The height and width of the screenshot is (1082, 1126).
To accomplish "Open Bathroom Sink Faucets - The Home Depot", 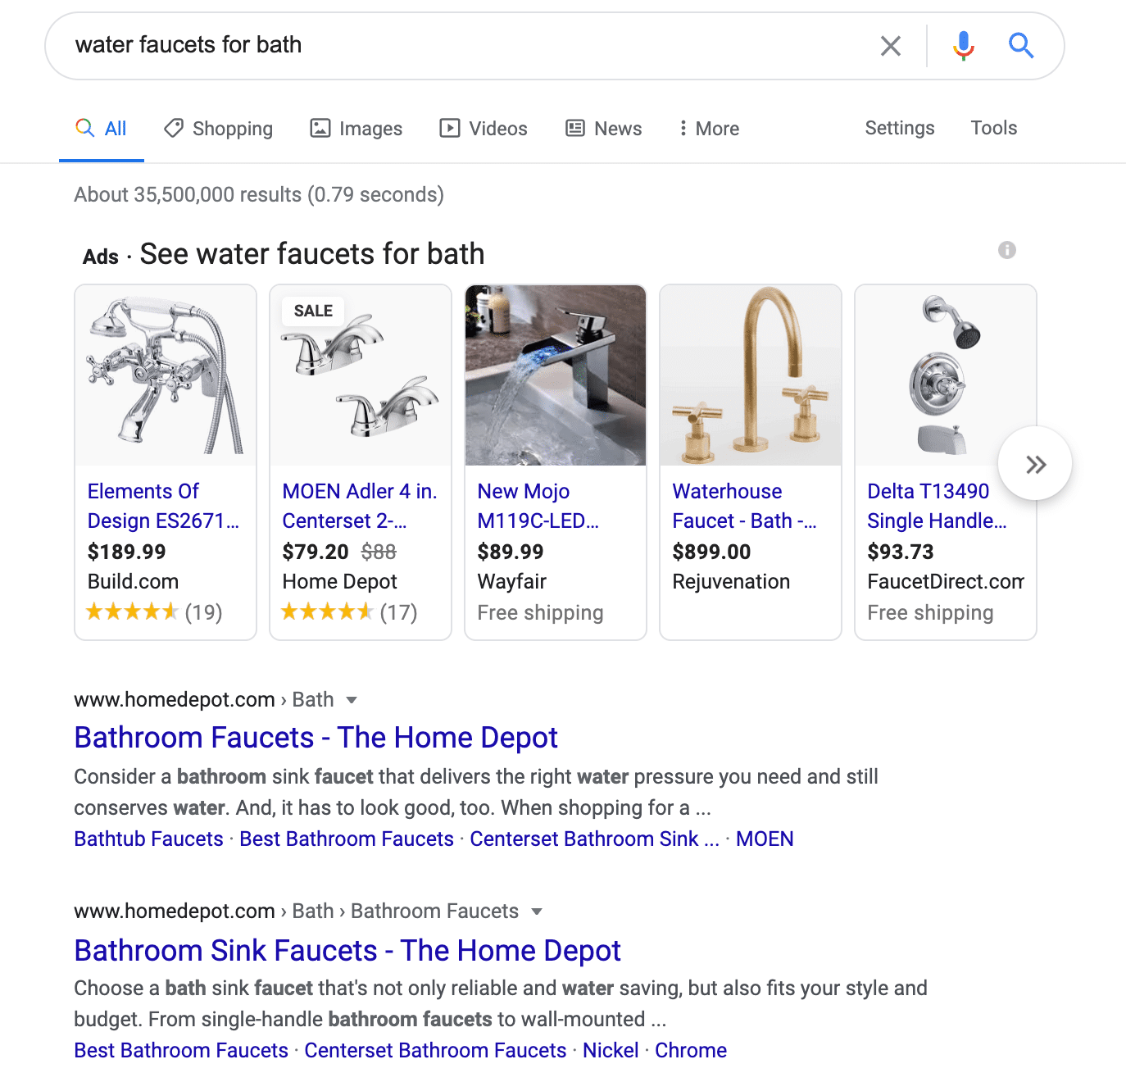I will coord(347,951).
